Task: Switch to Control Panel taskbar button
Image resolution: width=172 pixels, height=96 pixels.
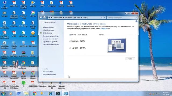Action: (x=66, y=94)
